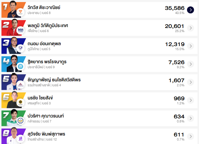Click the ภูมิใจไทย party logo in row 3
This screenshot has width=199, height=144.
20,48
